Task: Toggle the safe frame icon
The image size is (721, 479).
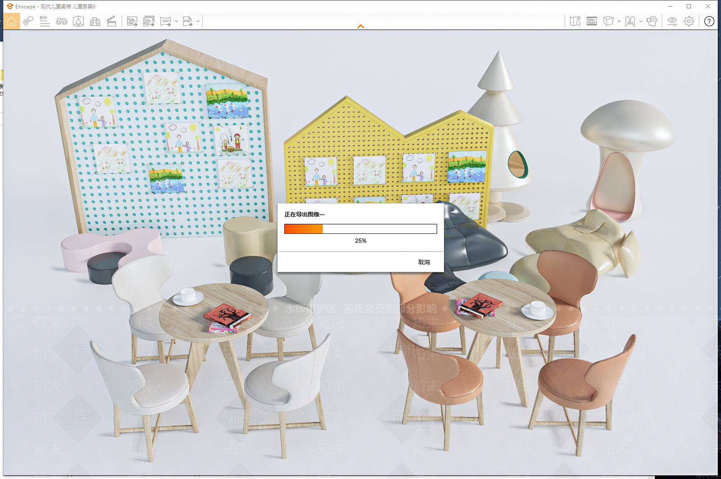Action: (x=592, y=21)
